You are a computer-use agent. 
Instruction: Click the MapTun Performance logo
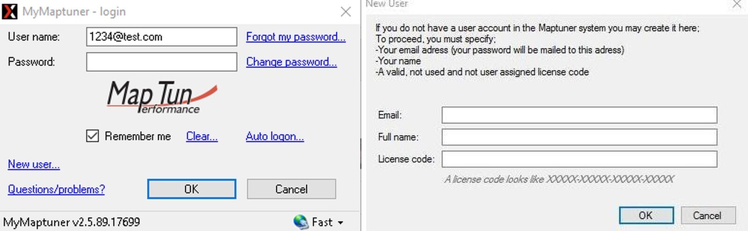pos(162,97)
